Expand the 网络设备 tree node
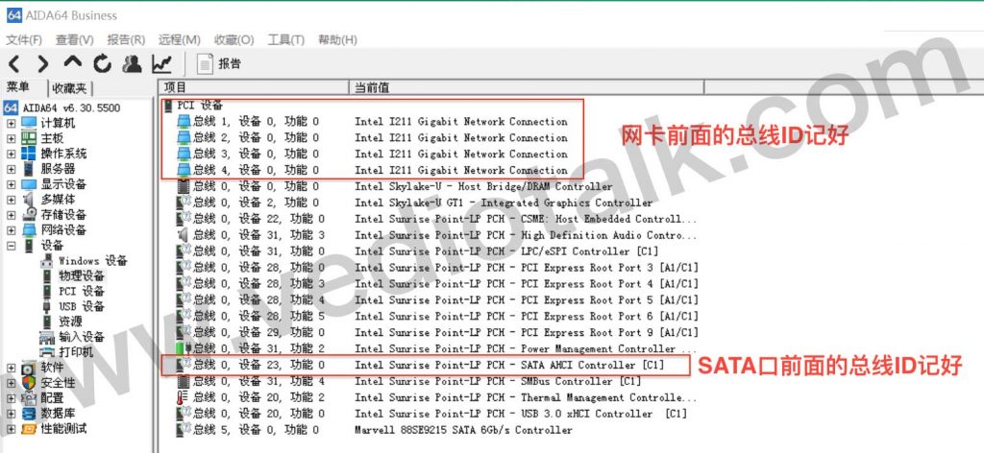This screenshot has width=984, height=453. pos(11,230)
